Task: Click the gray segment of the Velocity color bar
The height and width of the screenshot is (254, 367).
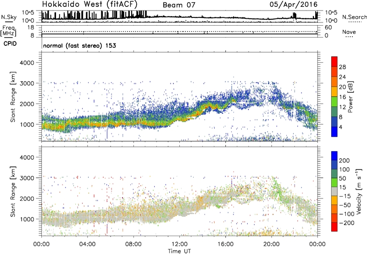Action: [334, 192]
